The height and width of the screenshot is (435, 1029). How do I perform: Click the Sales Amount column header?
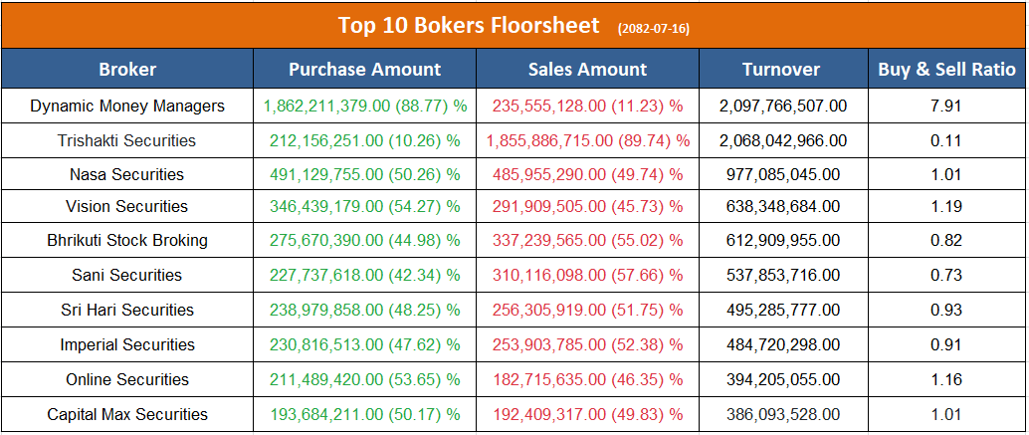click(x=587, y=70)
